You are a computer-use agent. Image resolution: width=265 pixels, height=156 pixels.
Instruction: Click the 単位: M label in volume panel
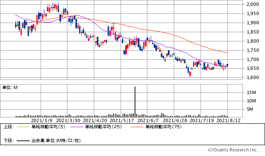click(10, 87)
